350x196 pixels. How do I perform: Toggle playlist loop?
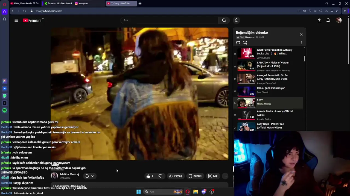(x=238, y=43)
